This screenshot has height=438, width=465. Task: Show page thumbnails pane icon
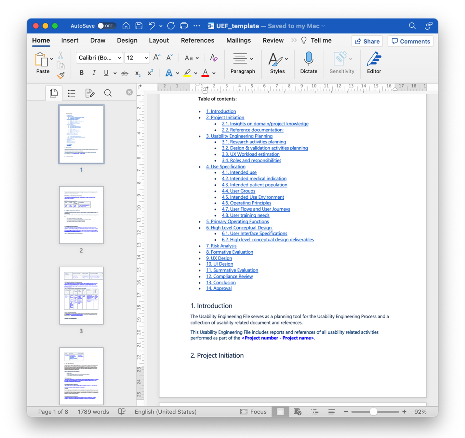pos(53,93)
